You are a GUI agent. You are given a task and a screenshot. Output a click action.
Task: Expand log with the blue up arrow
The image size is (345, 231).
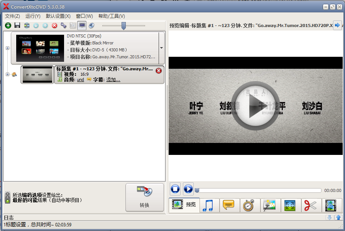pyautogui.click(x=338, y=217)
